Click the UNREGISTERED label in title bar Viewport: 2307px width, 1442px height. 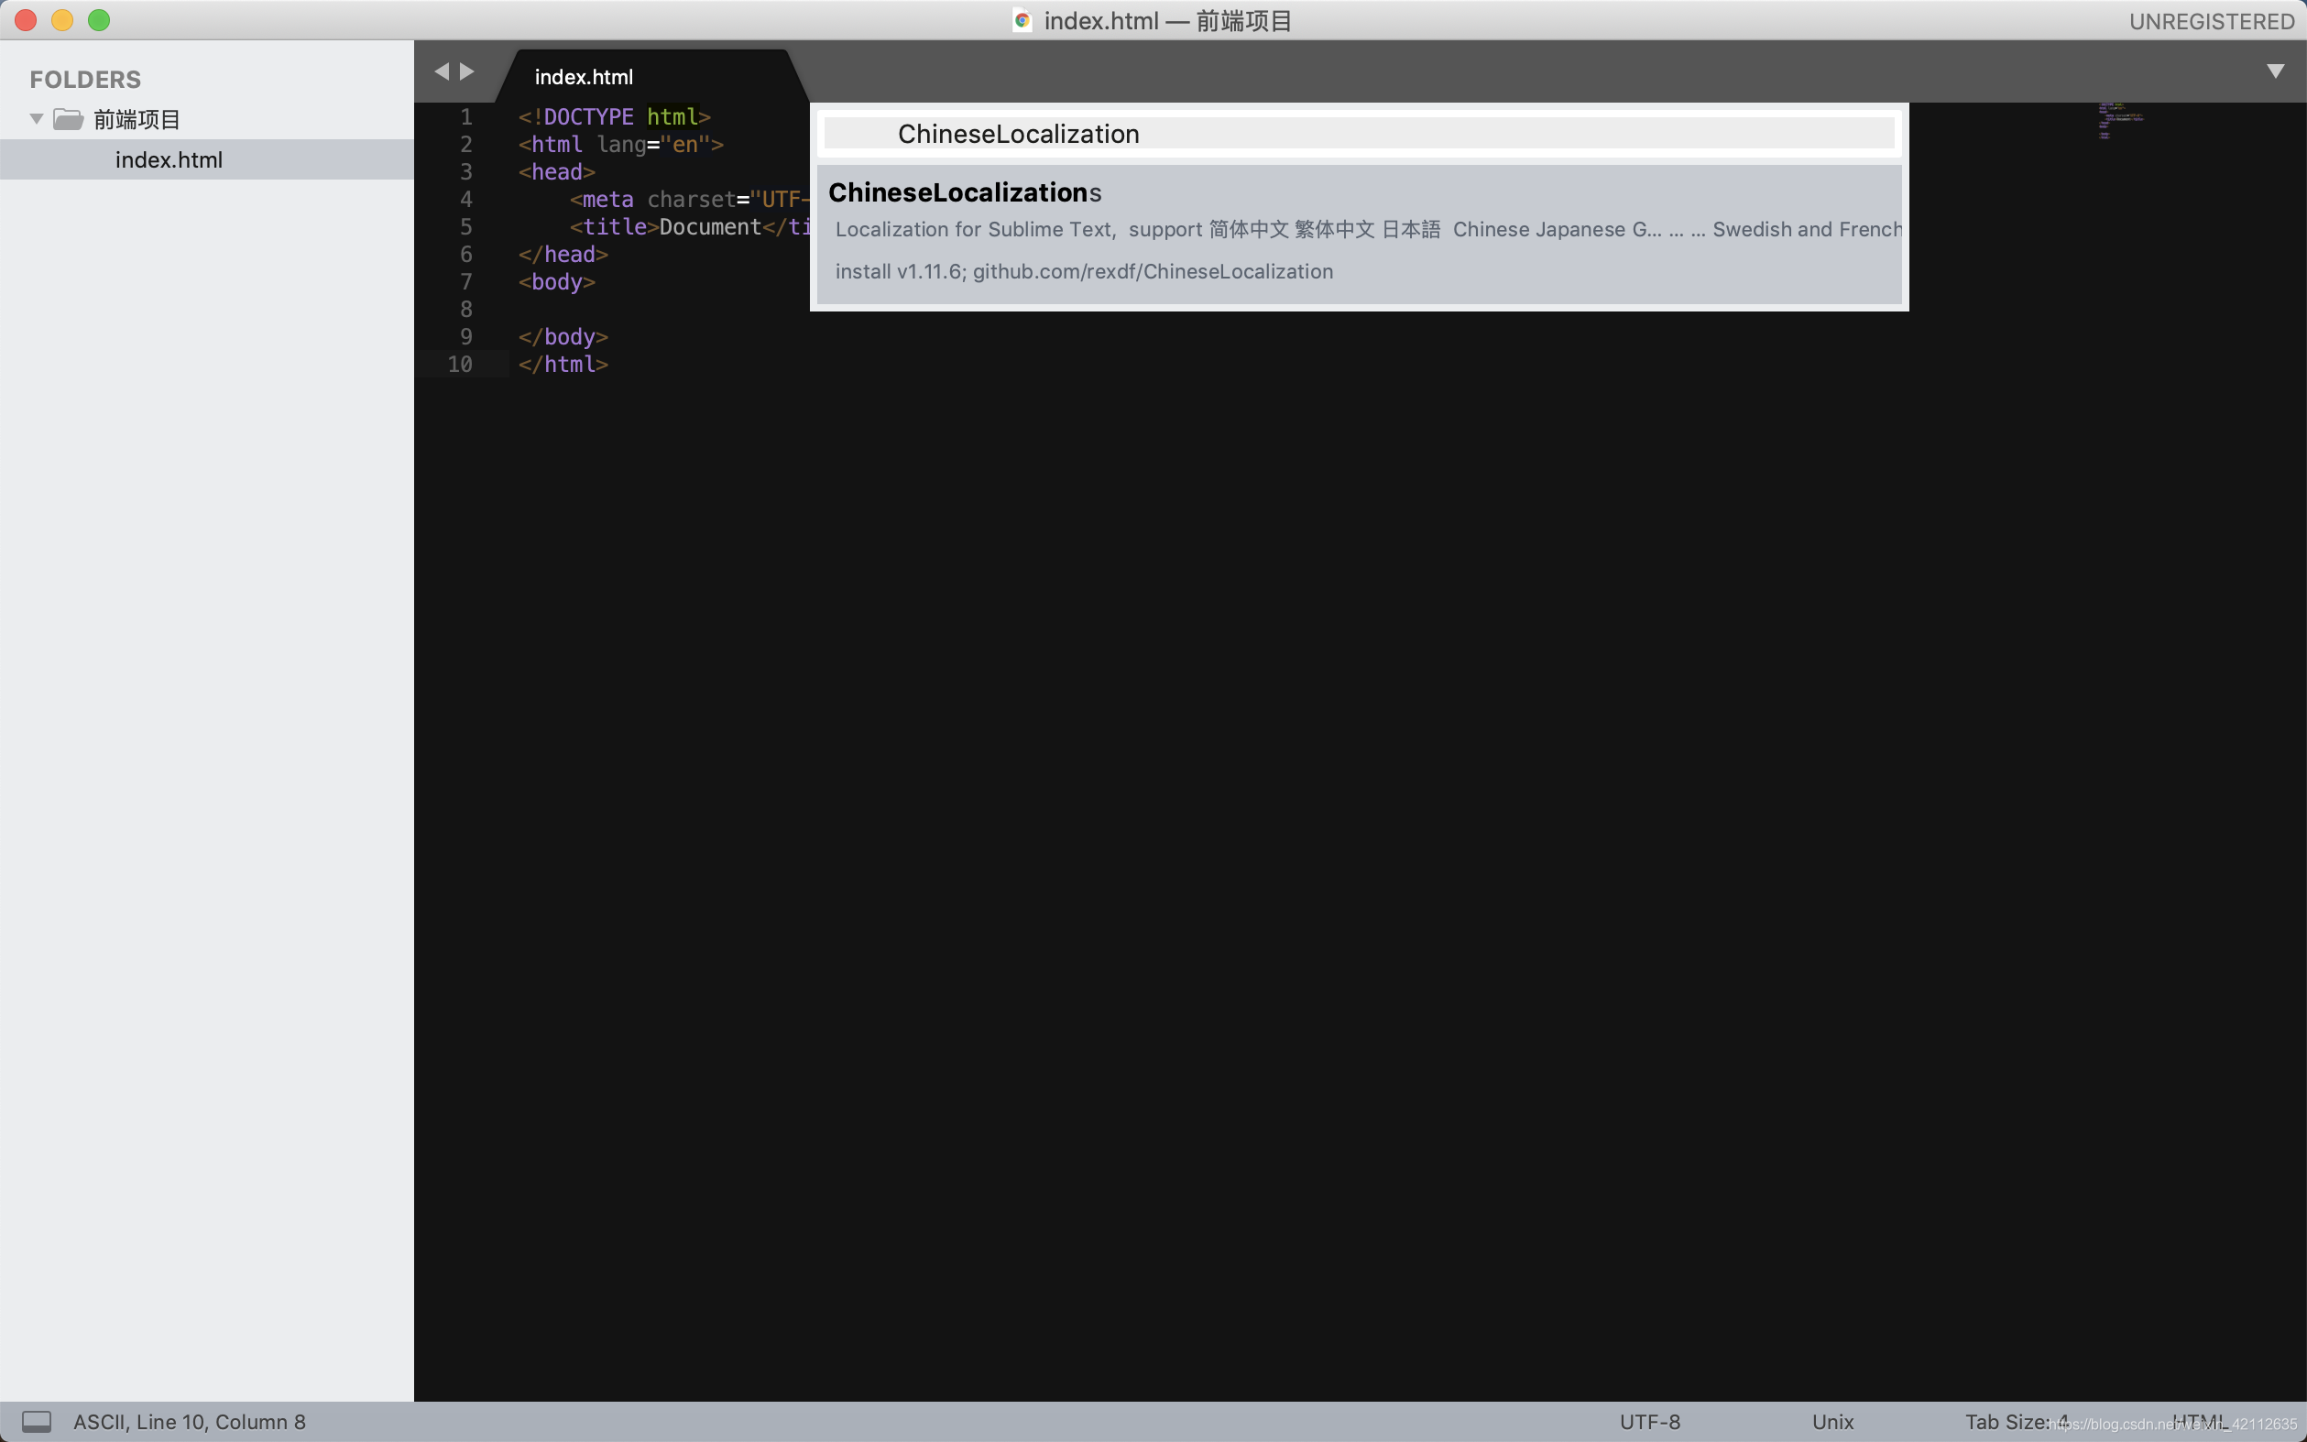[2212, 21]
